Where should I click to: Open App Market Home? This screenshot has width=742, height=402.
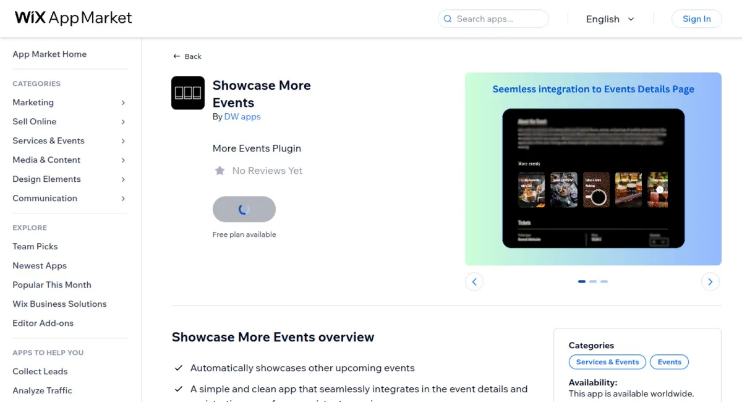pos(49,54)
